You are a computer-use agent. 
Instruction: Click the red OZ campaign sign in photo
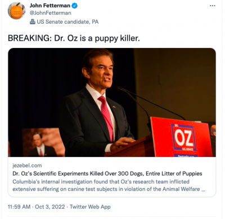tap(182, 137)
